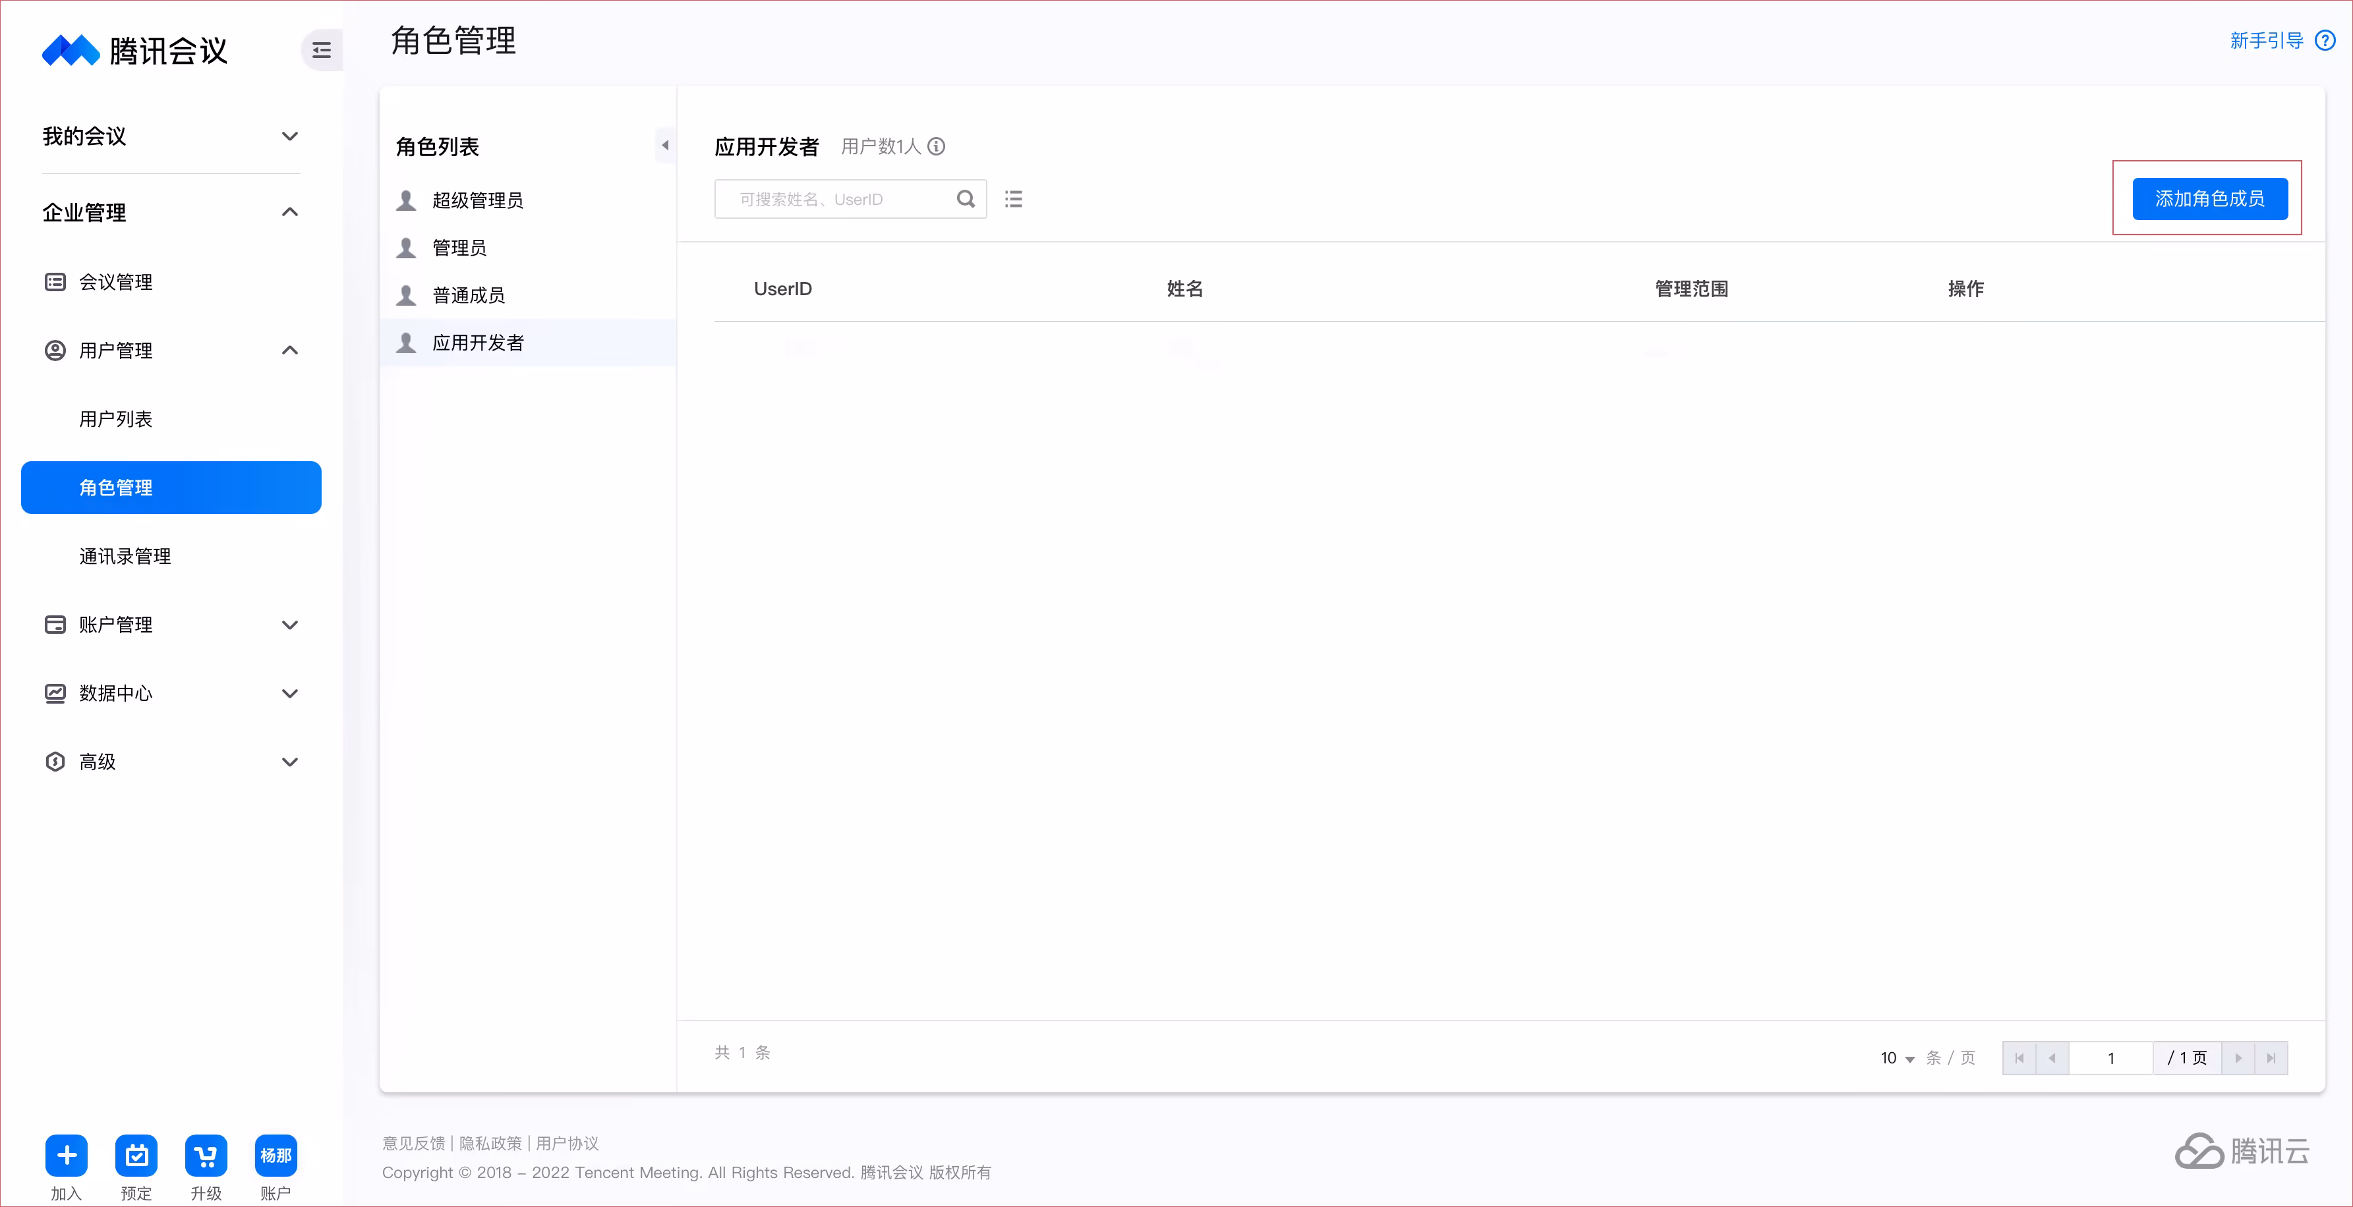
Task: Open the 意见反馈 link
Action: pos(414,1143)
